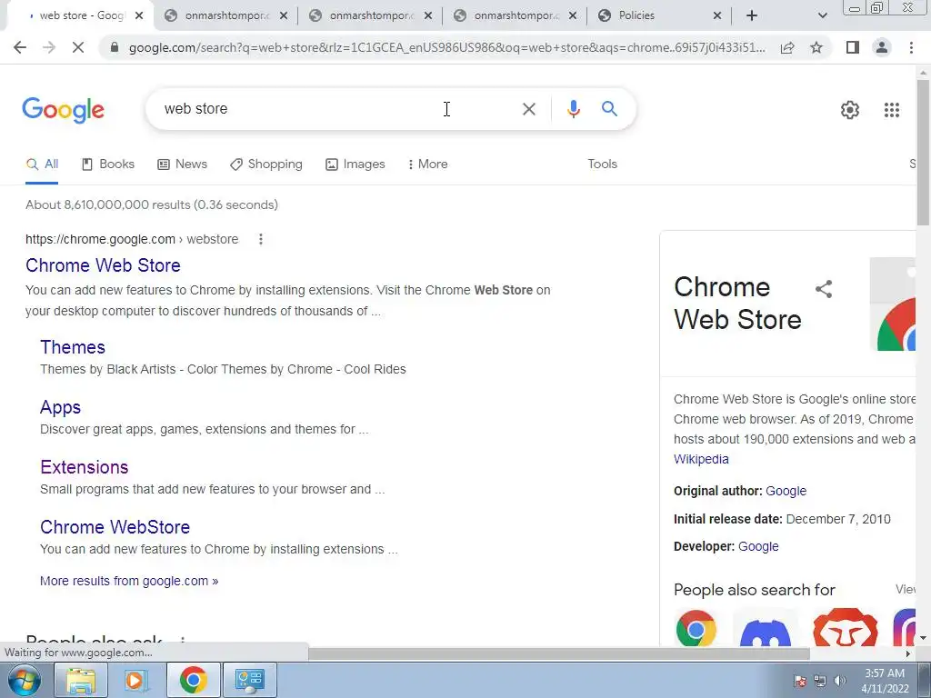Click the URL address bar
This screenshot has height=698, width=931.
[x=446, y=47]
